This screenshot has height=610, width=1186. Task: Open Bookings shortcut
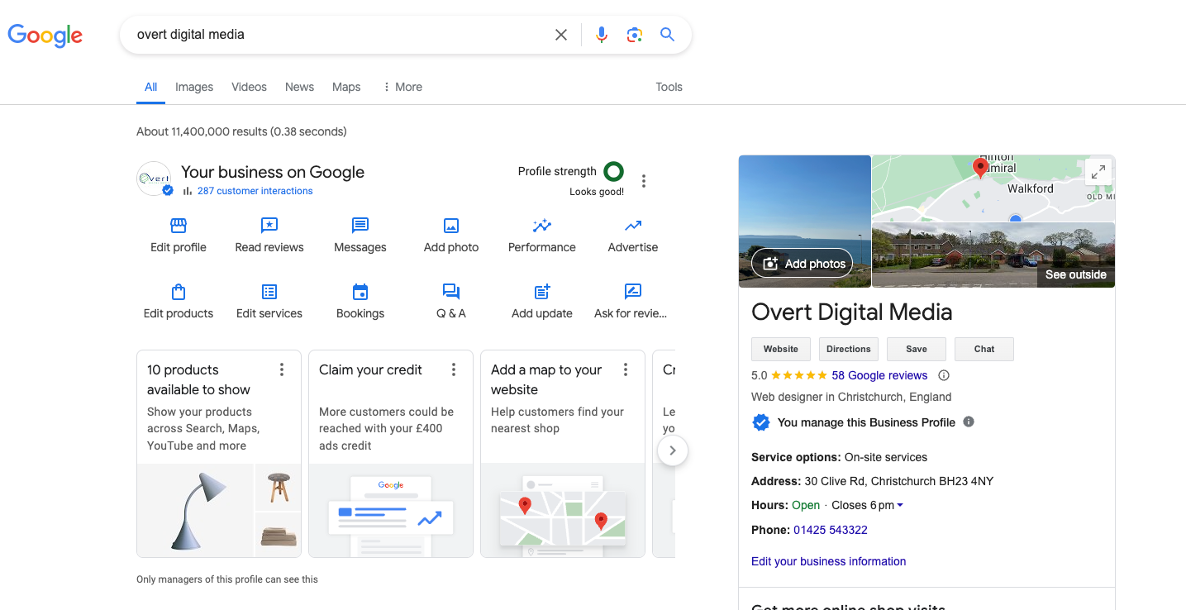click(x=360, y=301)
